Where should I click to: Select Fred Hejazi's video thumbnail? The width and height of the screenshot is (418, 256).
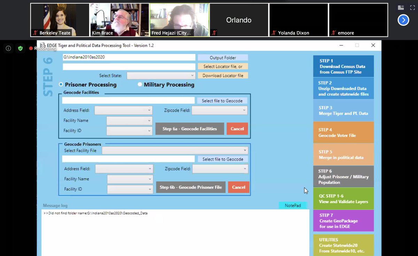click(x=179, y=20)
